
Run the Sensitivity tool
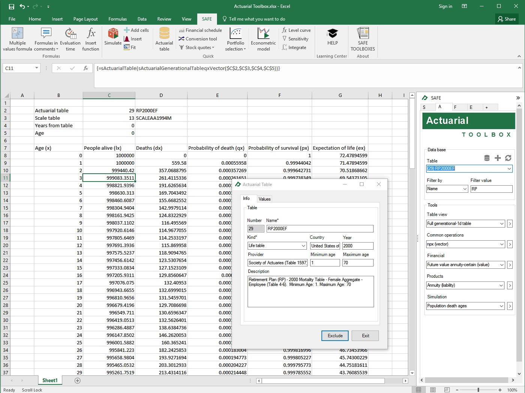tap(295, 39)
